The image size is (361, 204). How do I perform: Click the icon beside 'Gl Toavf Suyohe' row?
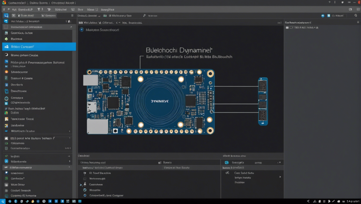coord(85,173)
